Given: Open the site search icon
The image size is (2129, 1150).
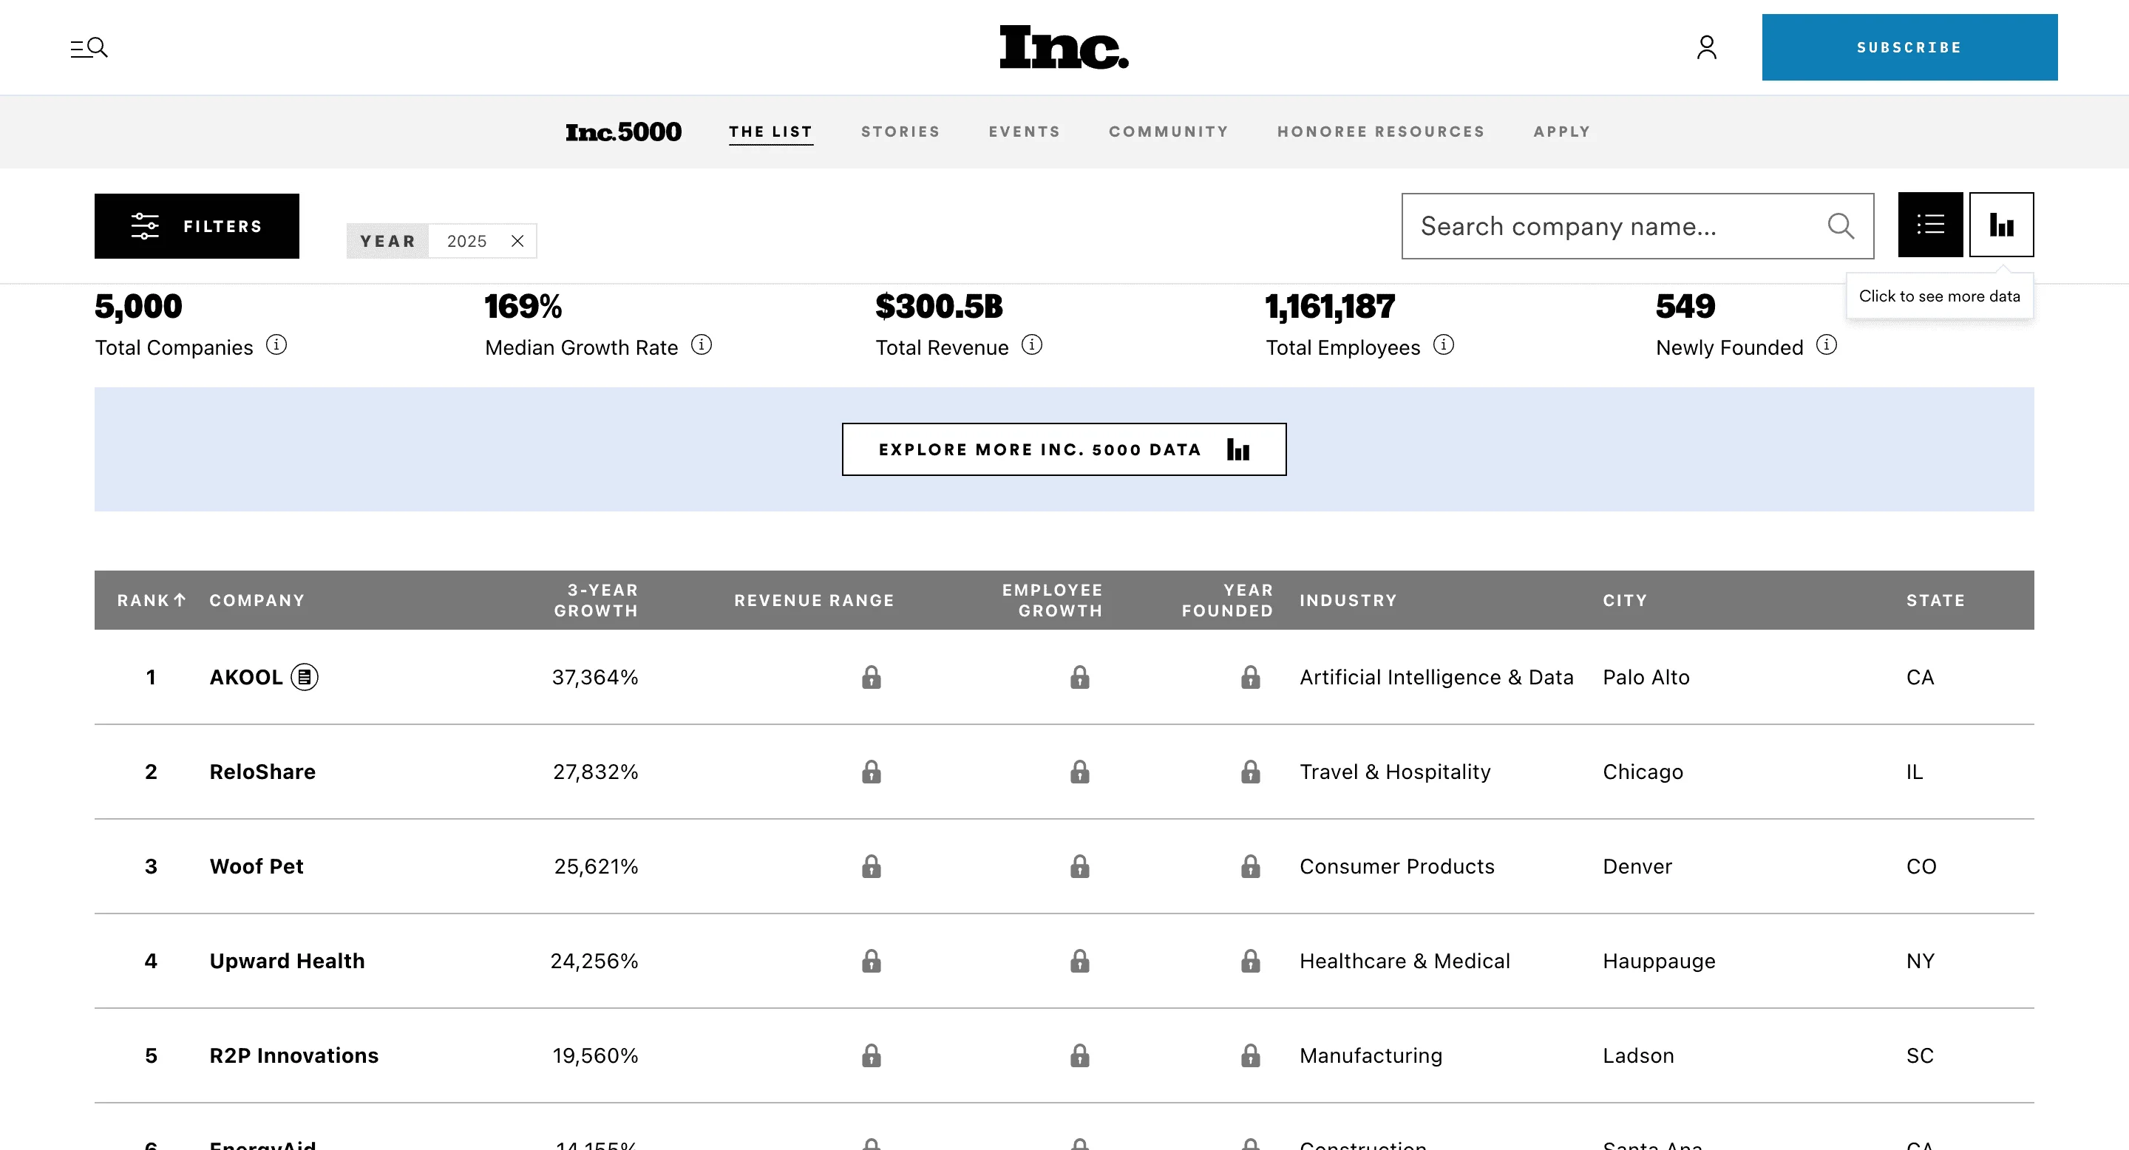Looking at the screenshot, I should coord(89,47).
